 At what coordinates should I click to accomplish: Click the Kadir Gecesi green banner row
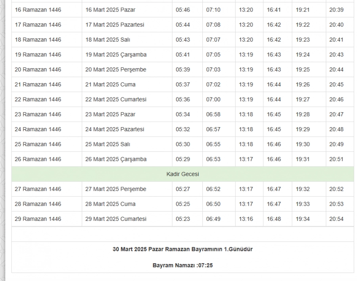point(182,174)
